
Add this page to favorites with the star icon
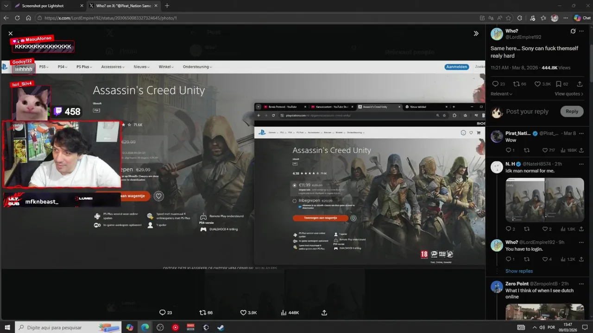pos(508,18)
